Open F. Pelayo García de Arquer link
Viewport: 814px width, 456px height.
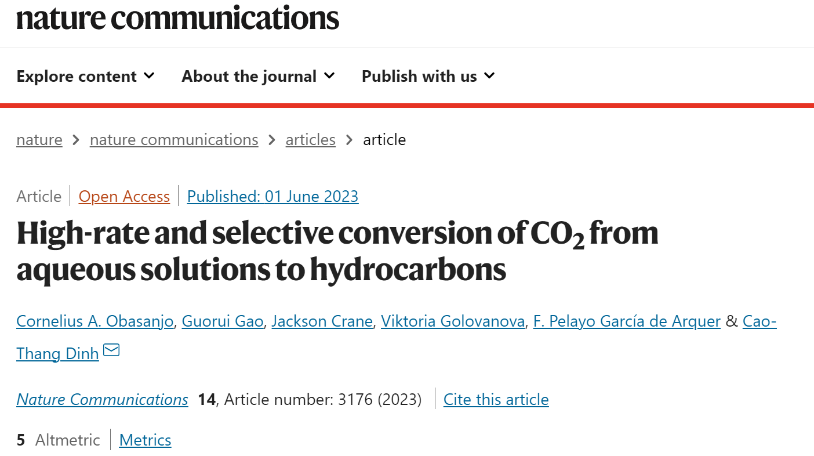(627, 321)
